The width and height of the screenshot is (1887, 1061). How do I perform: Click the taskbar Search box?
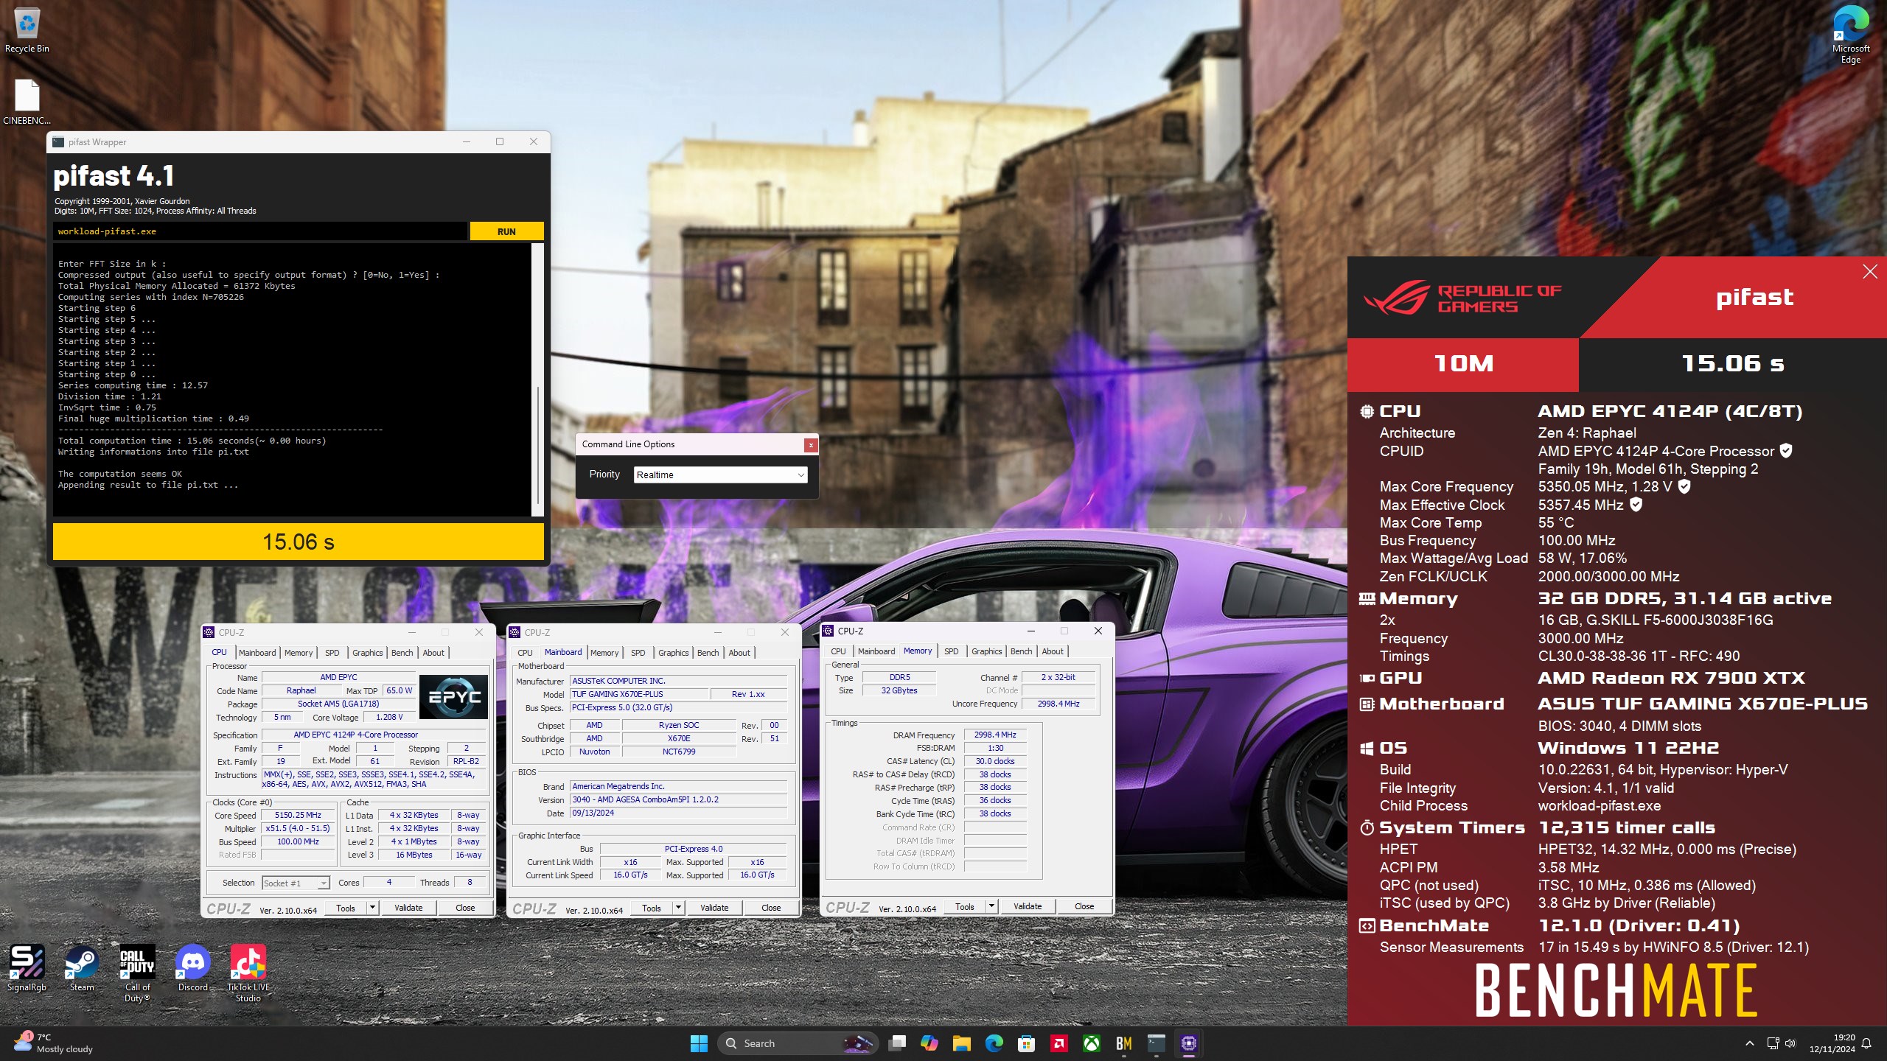798,1043
